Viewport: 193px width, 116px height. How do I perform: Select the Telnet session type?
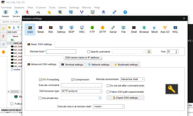pos(40,29)
